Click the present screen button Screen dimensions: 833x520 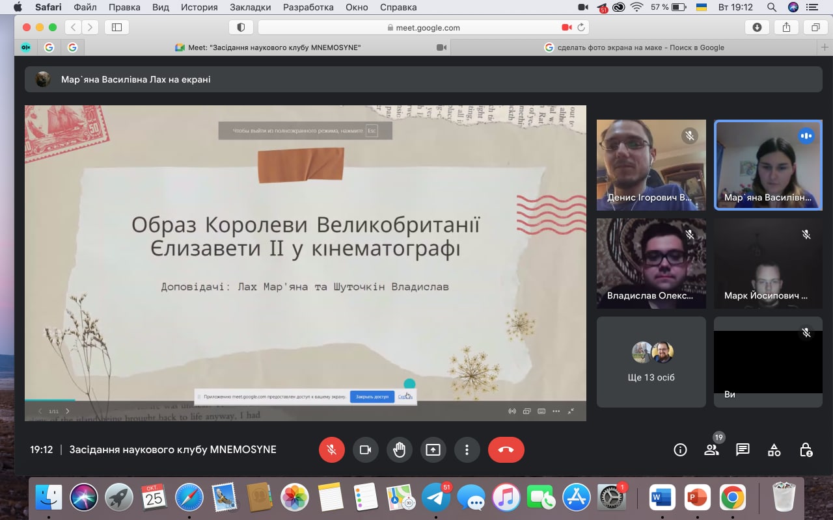pos(433,450)
